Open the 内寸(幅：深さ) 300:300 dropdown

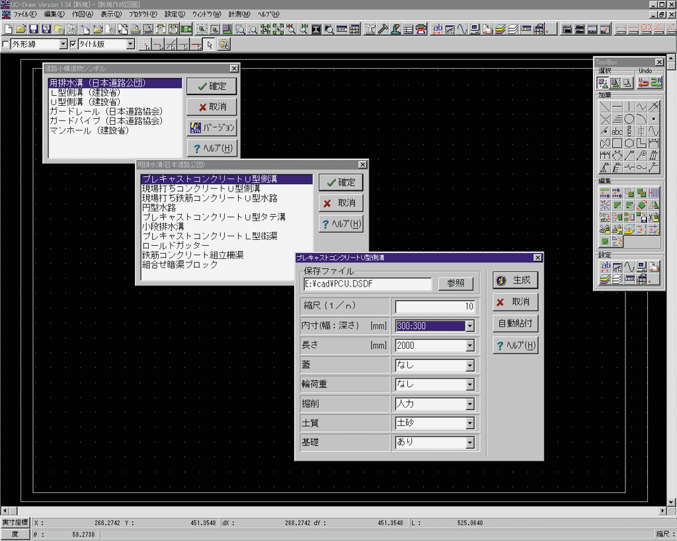point(469,326)
